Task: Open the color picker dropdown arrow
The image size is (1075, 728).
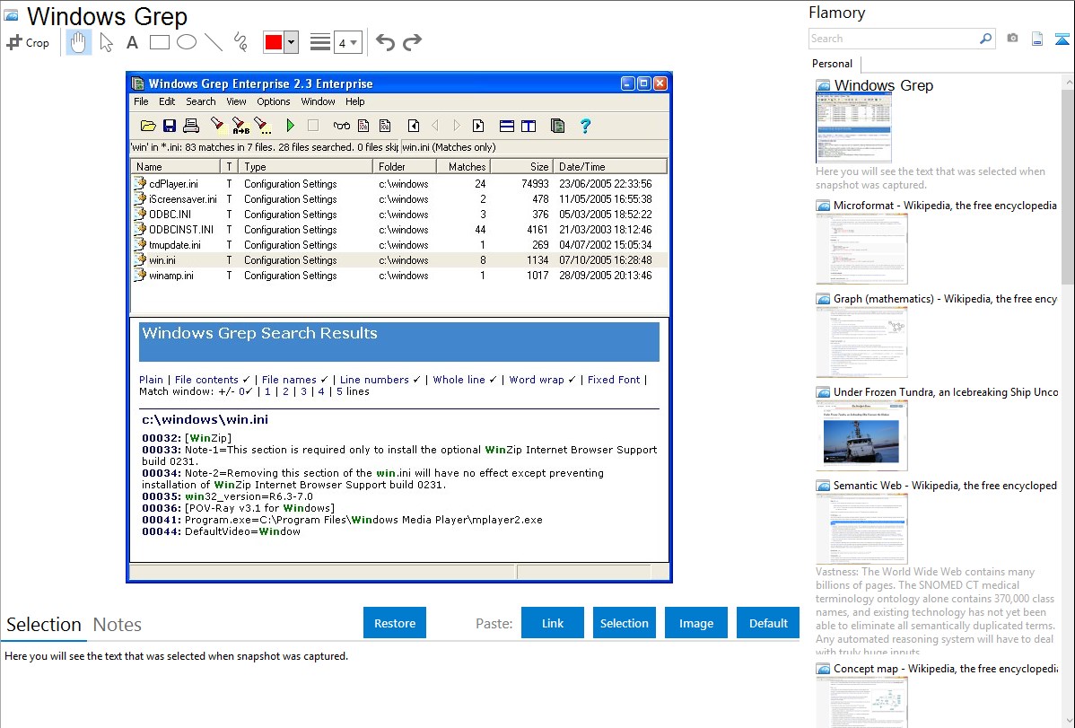Action: [291, 42]
